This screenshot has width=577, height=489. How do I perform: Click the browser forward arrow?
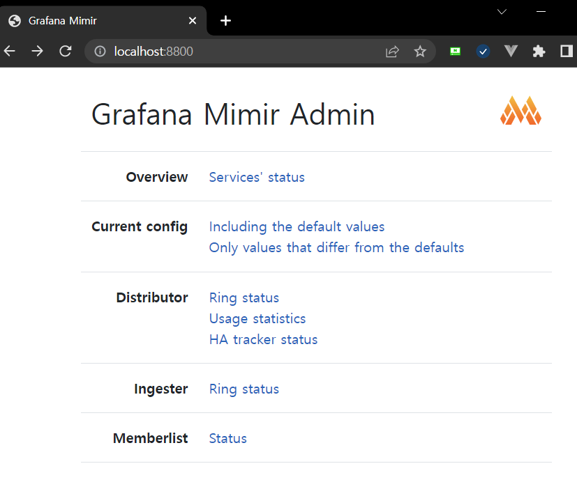[x=36, y=50]
